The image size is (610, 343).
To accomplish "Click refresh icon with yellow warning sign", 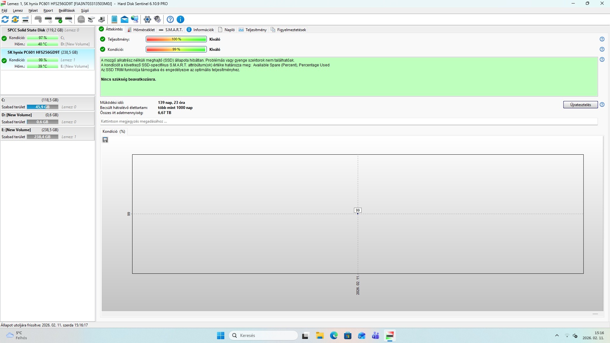I will [x=15, y=19].
